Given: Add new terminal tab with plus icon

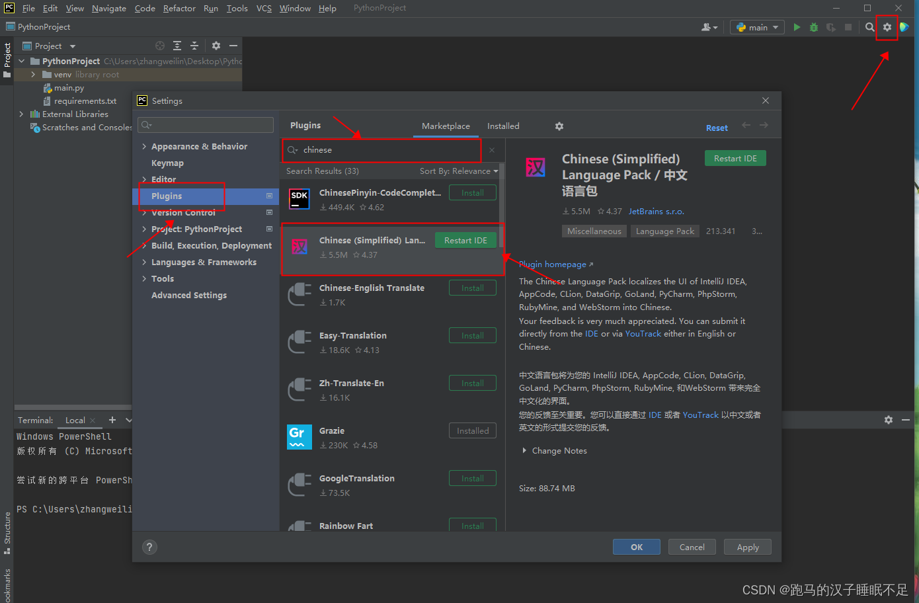Looking at the screenshot, I should tap(112, 420).
